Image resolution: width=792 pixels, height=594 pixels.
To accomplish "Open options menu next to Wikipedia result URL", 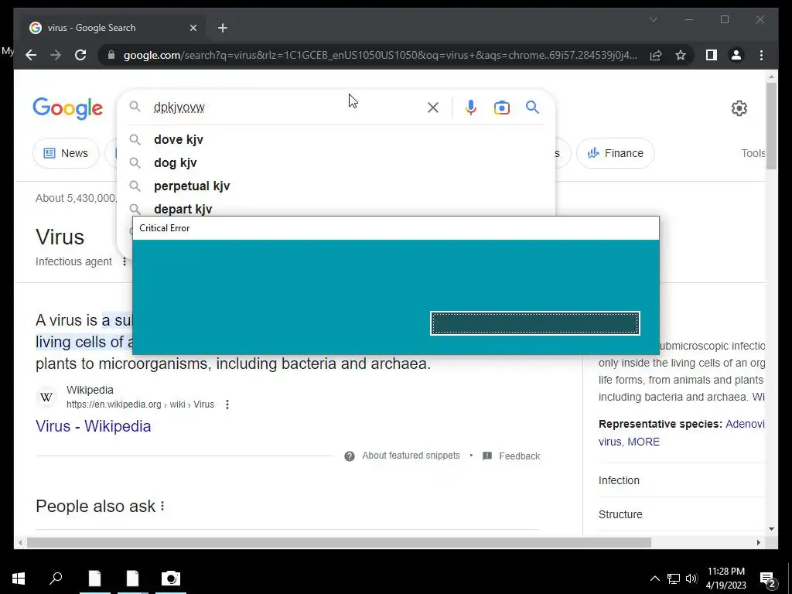I will [227, 404].
